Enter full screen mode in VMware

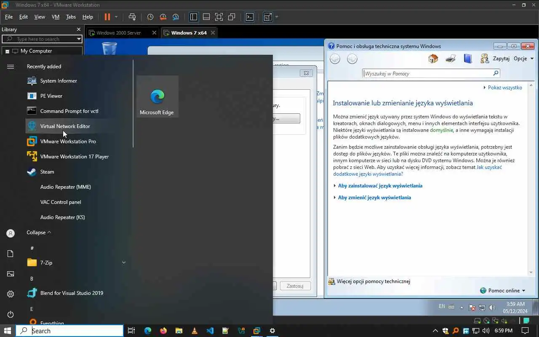tap(219, 17)
